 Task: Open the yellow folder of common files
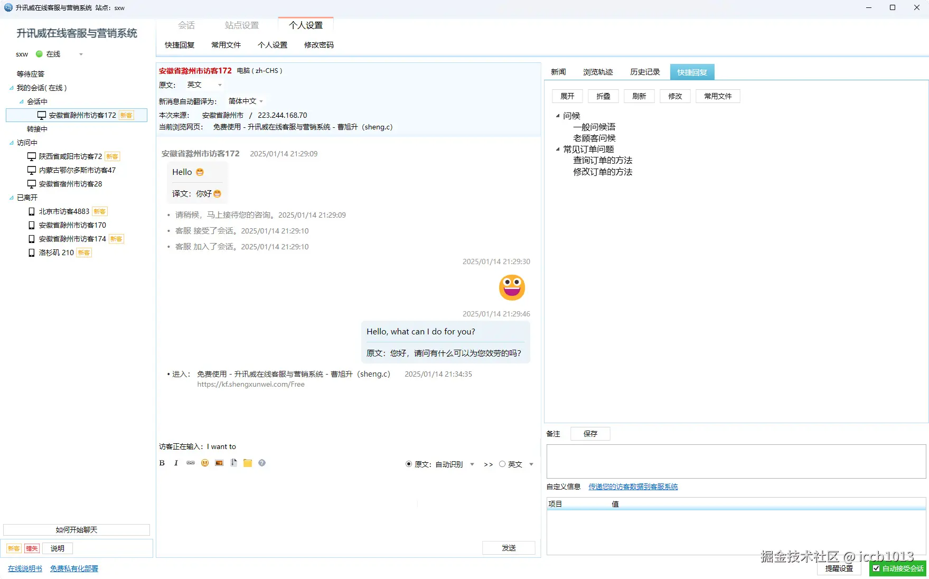(x=248, y=463)
